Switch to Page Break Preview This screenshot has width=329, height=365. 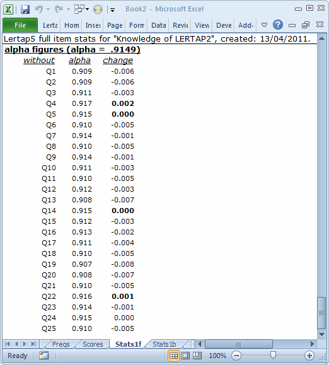pyautogui.click(x=197, y=356)
